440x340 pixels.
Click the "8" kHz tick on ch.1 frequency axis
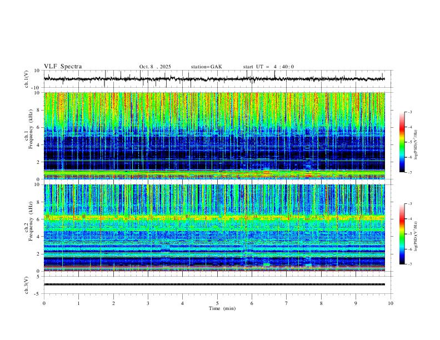click(39, 110)
